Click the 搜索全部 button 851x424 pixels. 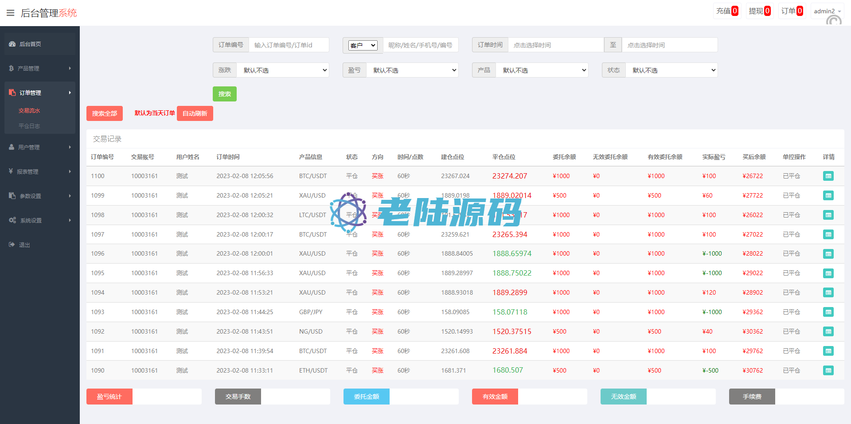coord(105,113)
